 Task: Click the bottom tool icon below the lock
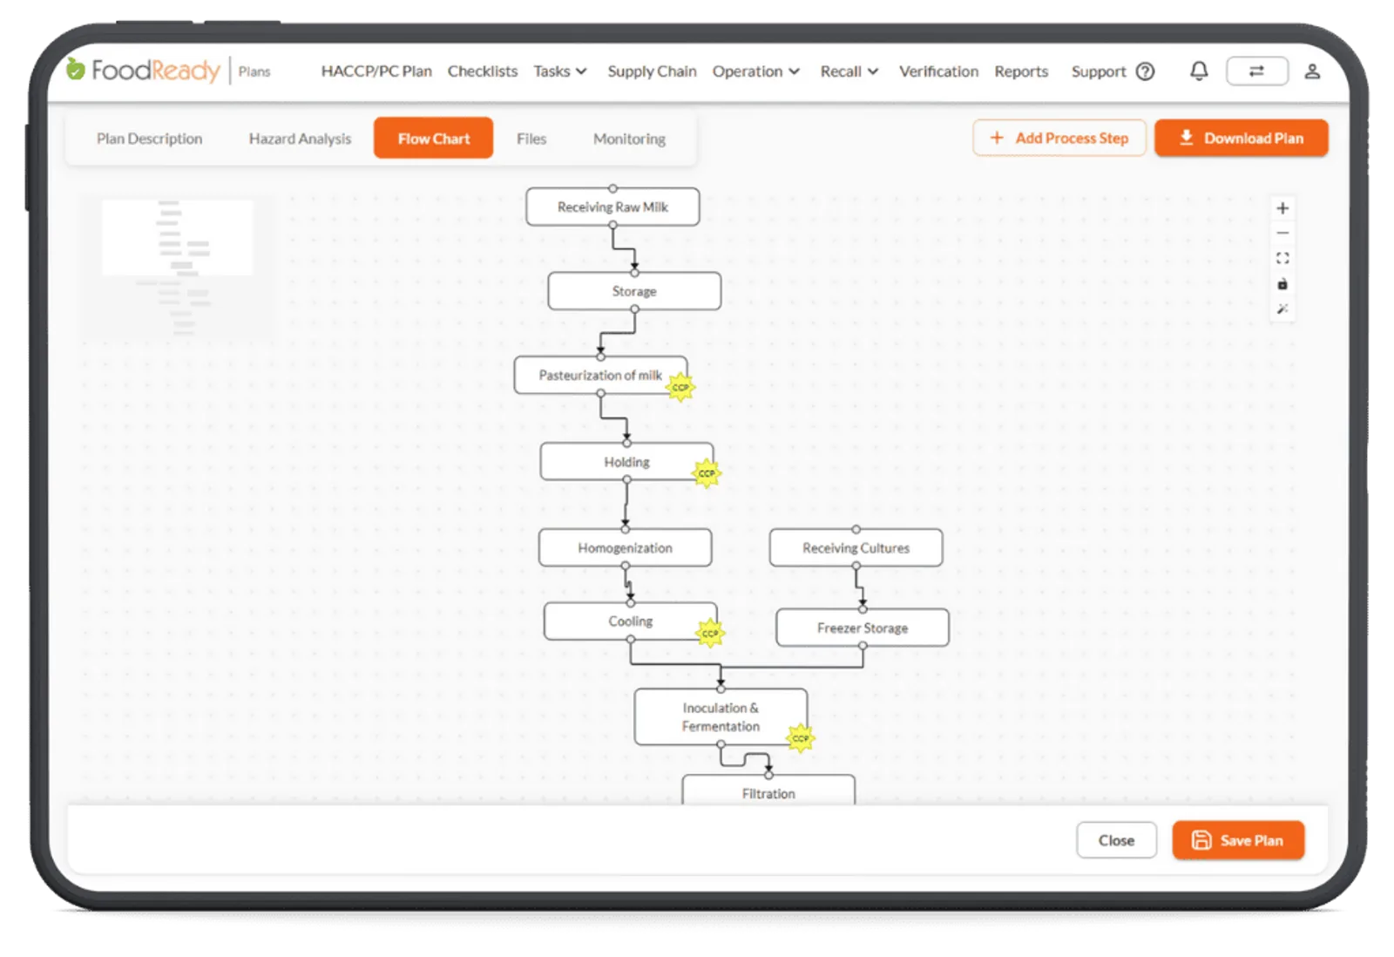click(x=1282, y=309)
